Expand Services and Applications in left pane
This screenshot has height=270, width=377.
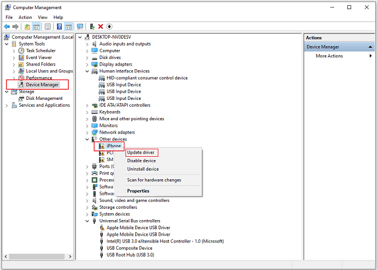[7, 105]
